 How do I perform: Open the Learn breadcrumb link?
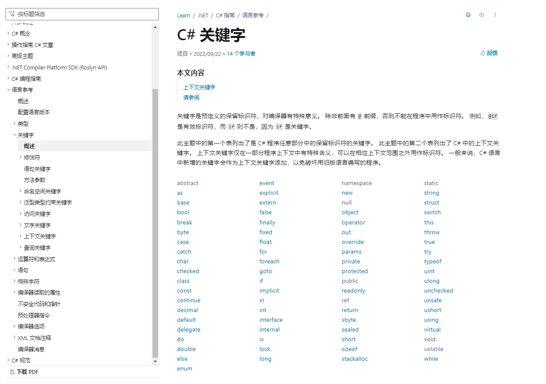pyautogui.click(x=183, y=15)
